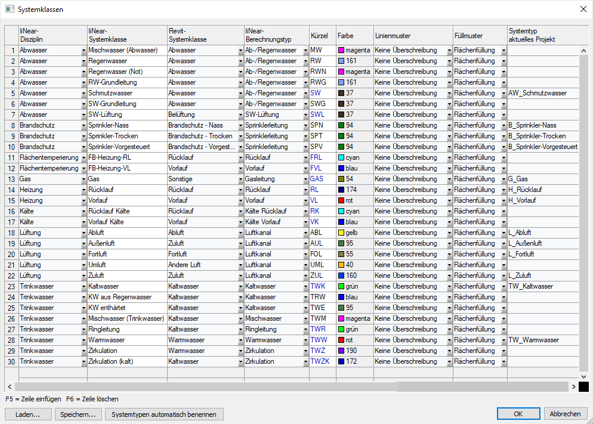Select row header number 8

[x=12, y=125]
